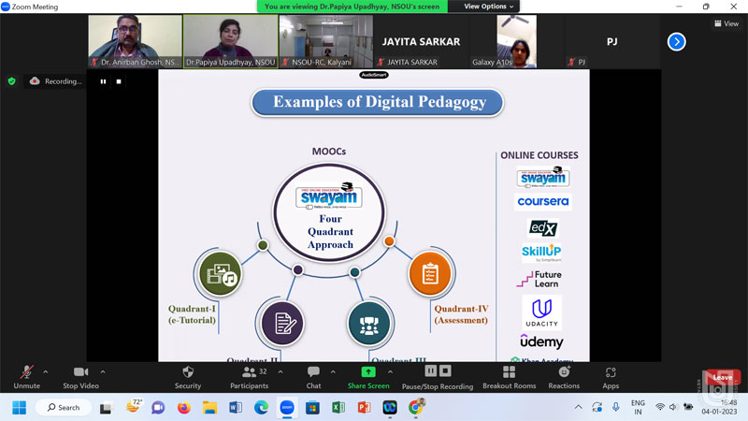This screenshot has width=748, height=421.
Task: Click the orange Assessment clipboard icon
Action: (x=430, y=274)
